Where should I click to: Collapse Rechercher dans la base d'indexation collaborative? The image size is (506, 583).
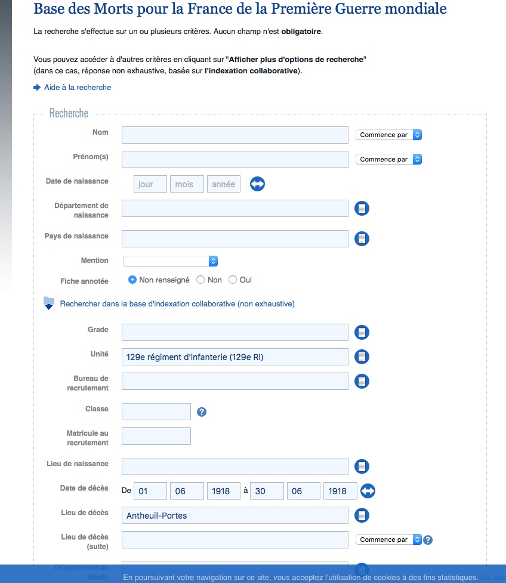[177, 304]
